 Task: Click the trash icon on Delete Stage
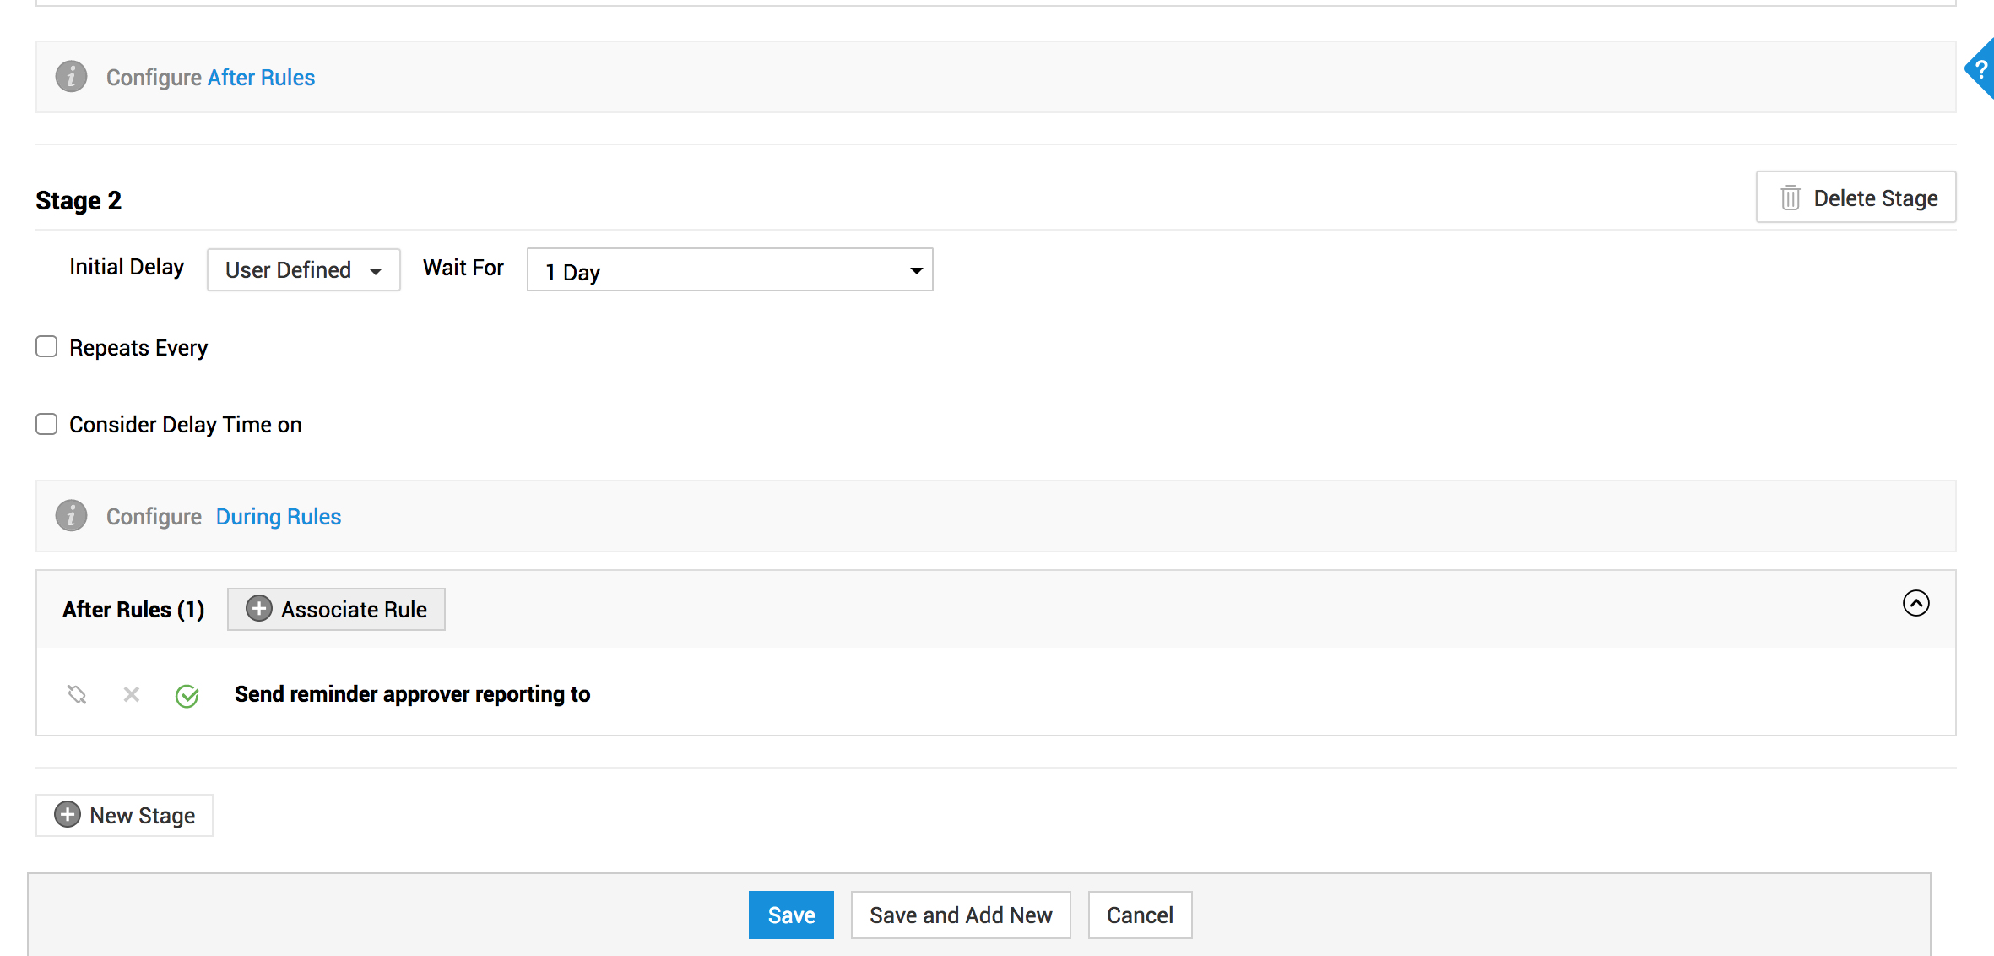[x=1790, y=198]
